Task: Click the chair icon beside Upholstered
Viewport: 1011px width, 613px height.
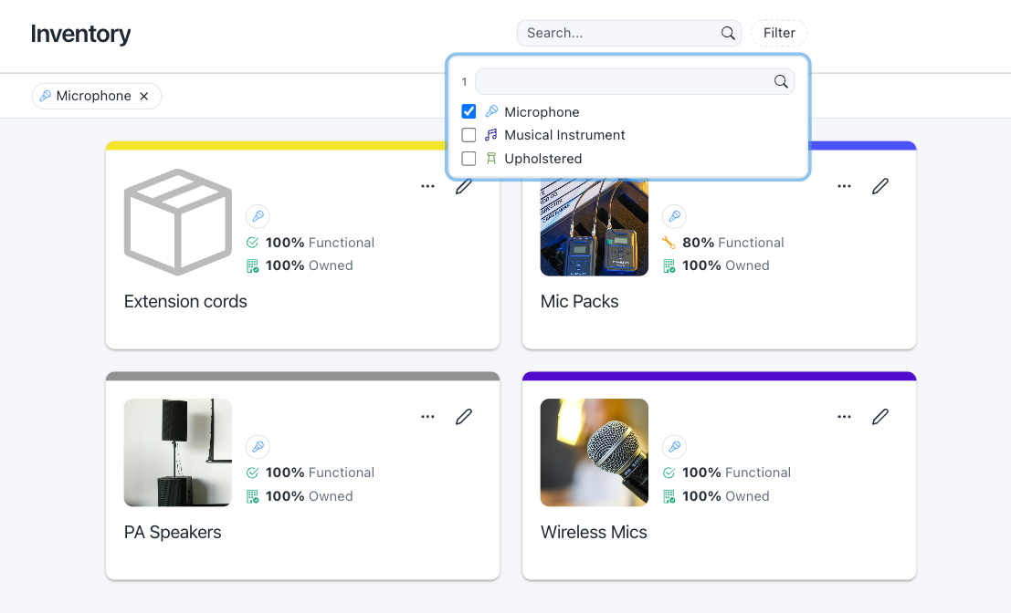Action: click(x=491, y=159)
